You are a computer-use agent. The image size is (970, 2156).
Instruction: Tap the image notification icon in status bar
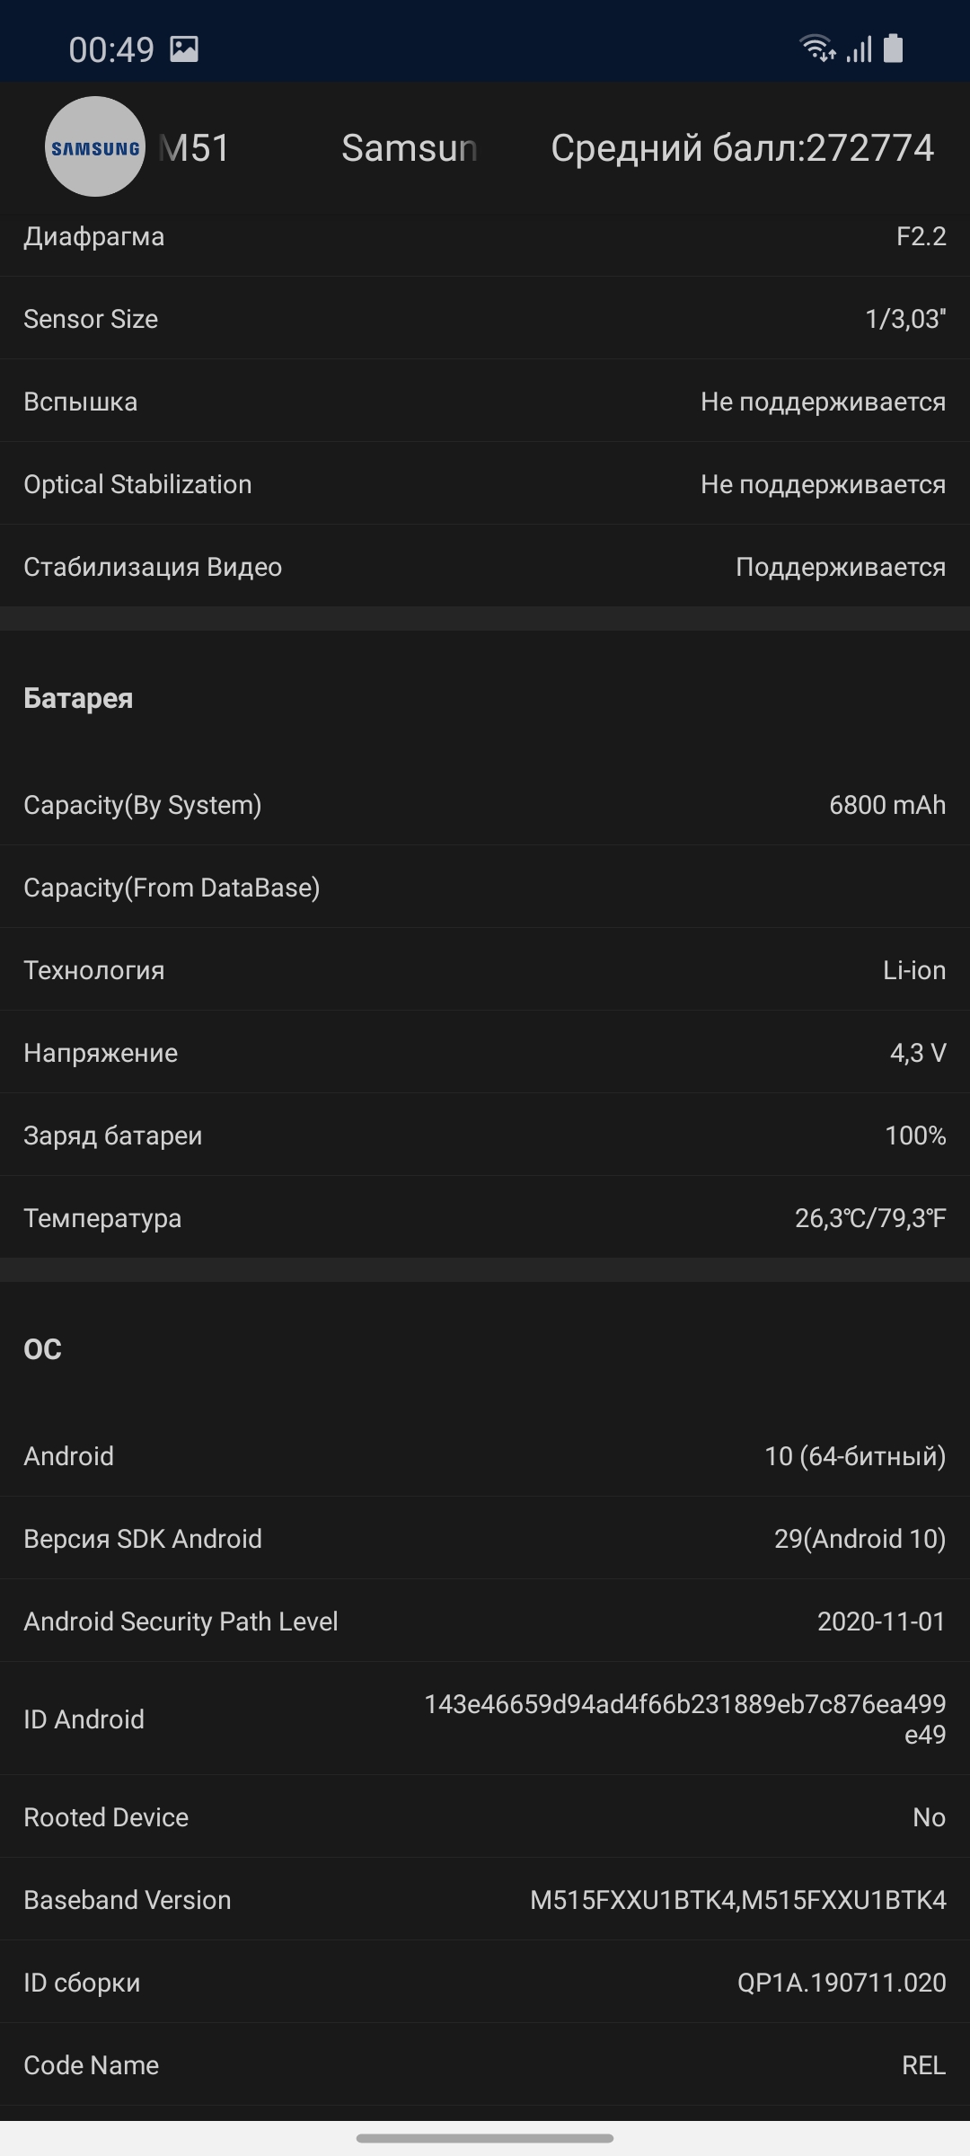[184, 49]
